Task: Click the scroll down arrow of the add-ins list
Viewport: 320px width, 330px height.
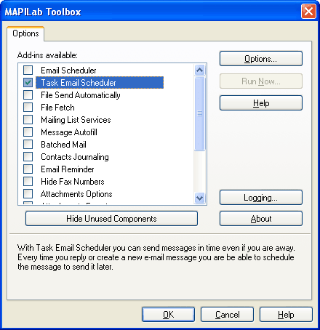Action: (x=200, y=198)
